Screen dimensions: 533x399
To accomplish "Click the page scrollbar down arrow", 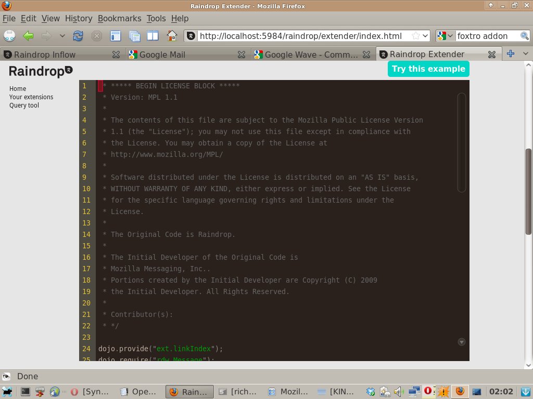I will [x=529, y=365].
